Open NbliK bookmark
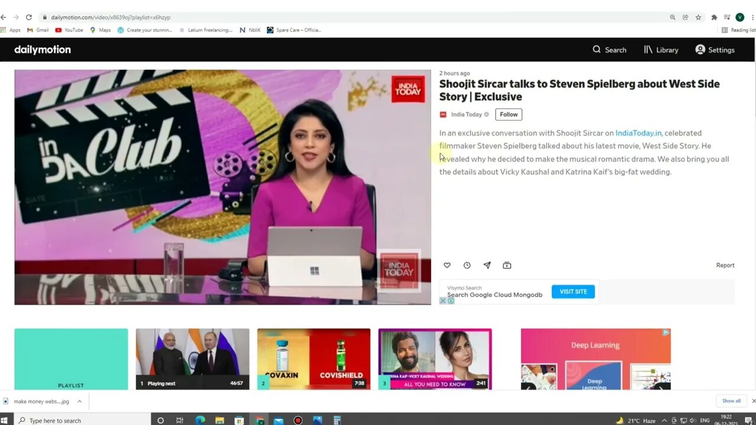The height and width of the screenshot is (425, 756). pyautogui.click(x=250, y=30)
